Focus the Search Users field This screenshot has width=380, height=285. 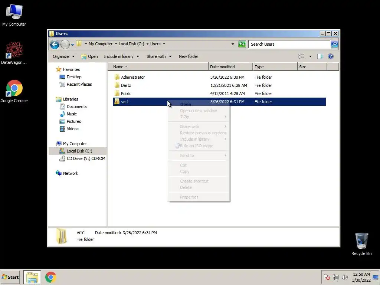tap(289, 44)
